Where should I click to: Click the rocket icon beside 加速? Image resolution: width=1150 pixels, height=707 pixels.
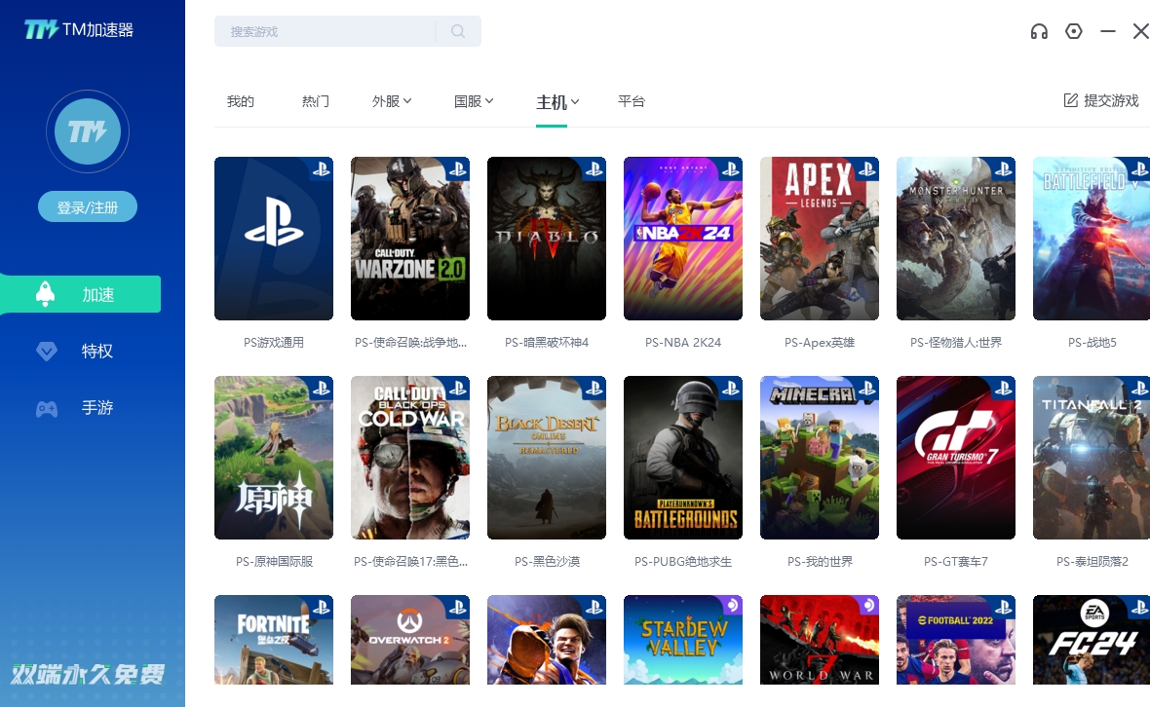tap(46, 294)
